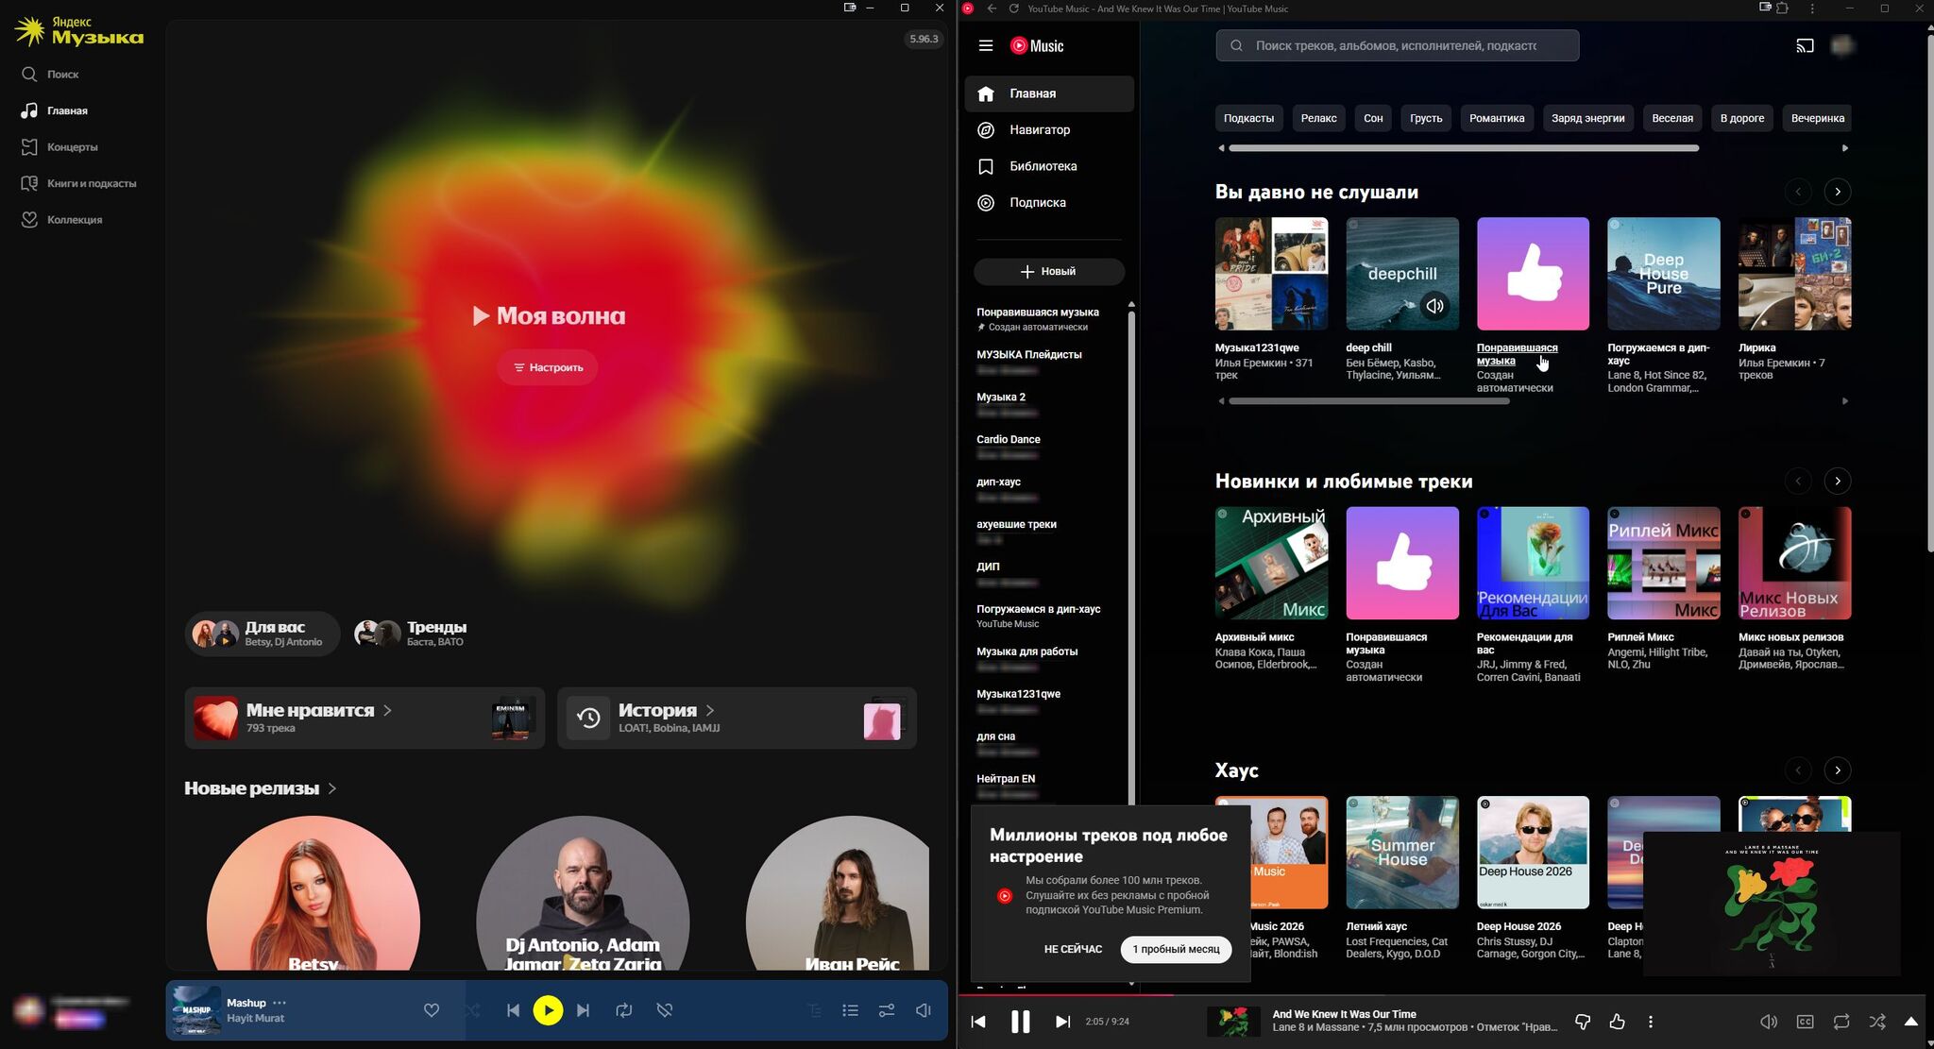The width and height of the screenshot is (1934, 1049).
Task: Click the cast to device icon
Action: coord(1805,45)
